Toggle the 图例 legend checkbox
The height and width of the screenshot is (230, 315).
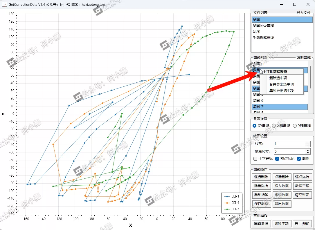(x=299, y=159)
